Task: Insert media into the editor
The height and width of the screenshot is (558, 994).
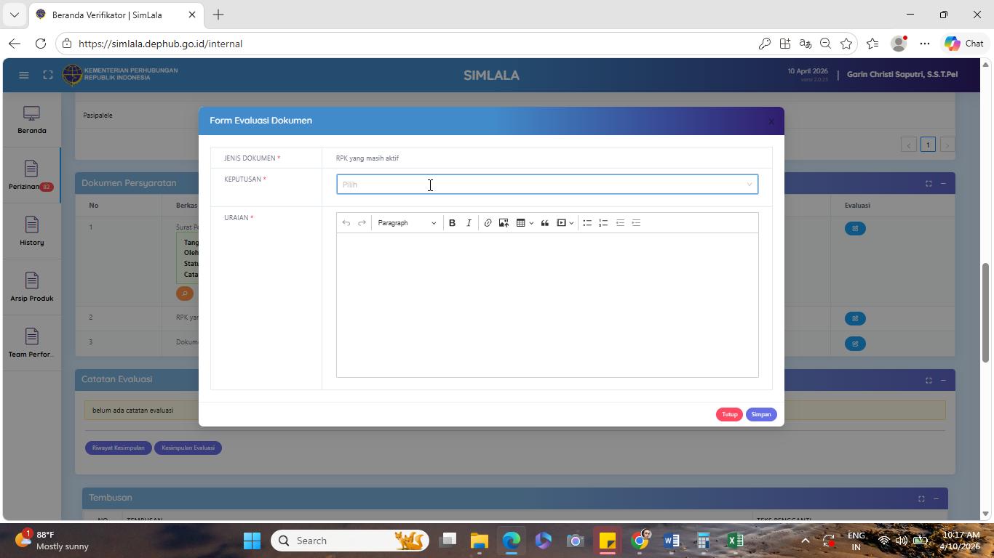Action: coord(561,223)
